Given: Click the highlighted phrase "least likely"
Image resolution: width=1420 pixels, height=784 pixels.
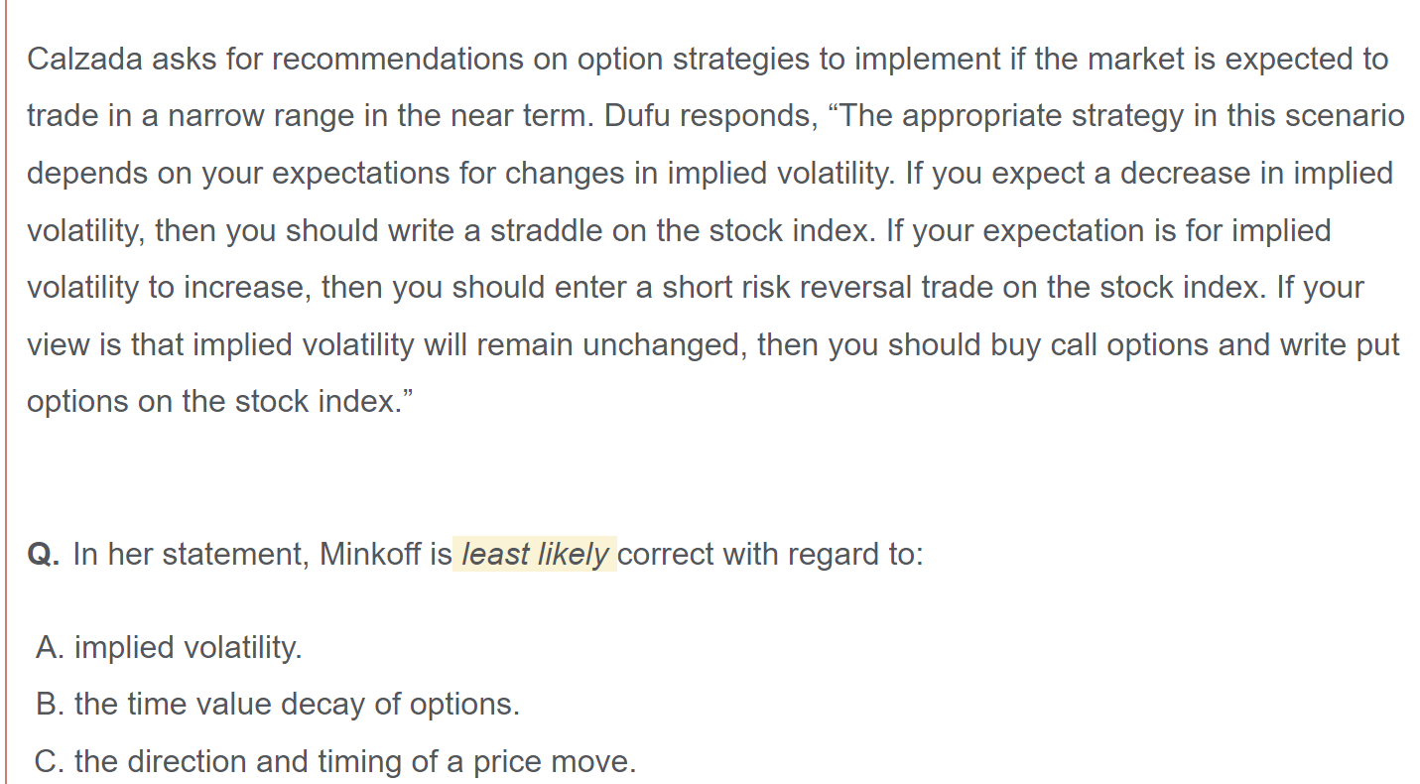Looking at the screenshot, I should point(535,554).
